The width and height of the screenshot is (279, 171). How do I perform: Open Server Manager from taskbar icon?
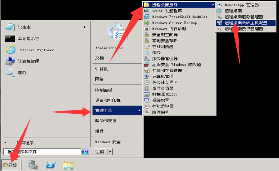click(x=33, y=165)
